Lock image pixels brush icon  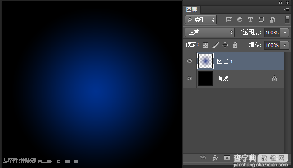coord(215,45)
